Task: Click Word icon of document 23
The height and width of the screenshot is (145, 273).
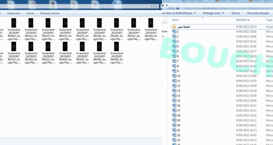Action: (x=174, y=140)
